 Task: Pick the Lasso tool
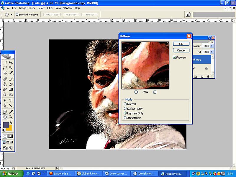pos(5,68)
